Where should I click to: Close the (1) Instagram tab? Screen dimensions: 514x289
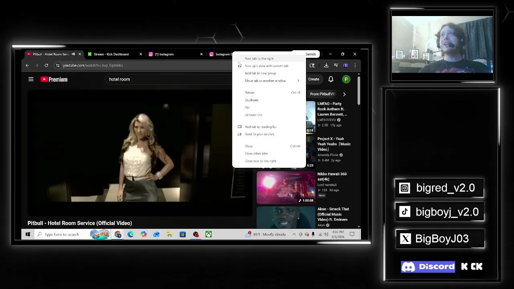click(202, 54)
